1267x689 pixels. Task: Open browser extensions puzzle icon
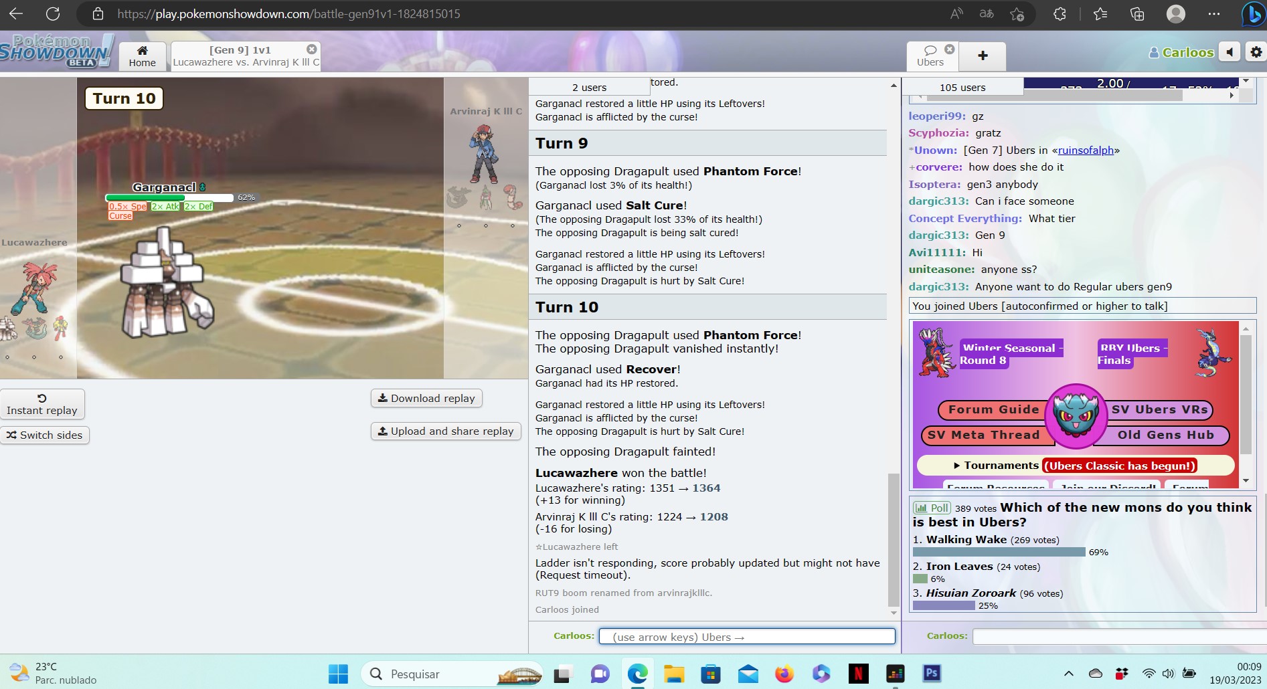click(x=1060, y=13)
